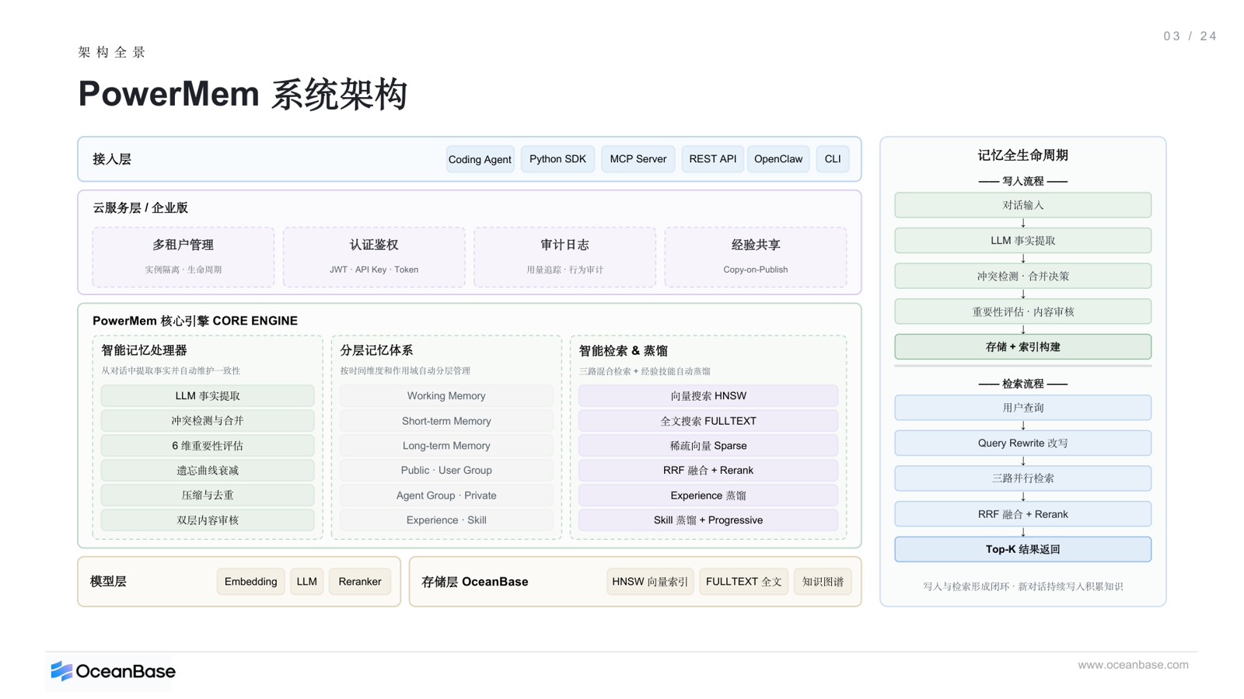Select the 智能记忆处理器 heading
The height and width of the screenshot is (699, 1244).
pyautogui.click(x=144, y=350)
